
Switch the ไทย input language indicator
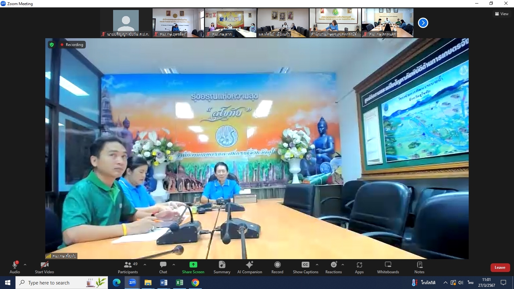[471, 283]
